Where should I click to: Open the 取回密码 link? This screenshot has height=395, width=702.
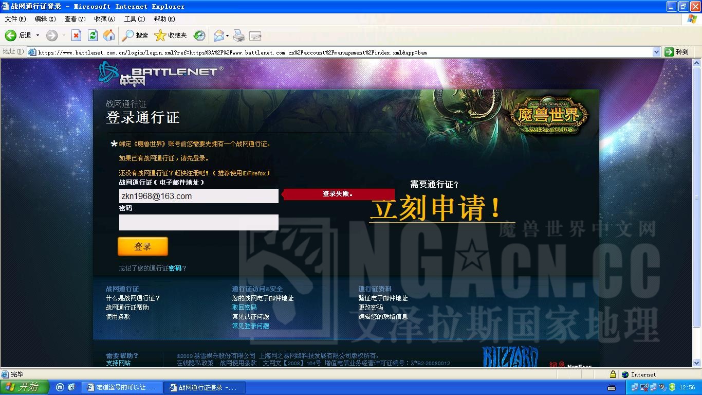click(x=244, y=308)
